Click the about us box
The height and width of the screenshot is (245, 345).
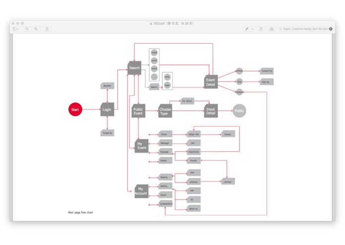194,208
